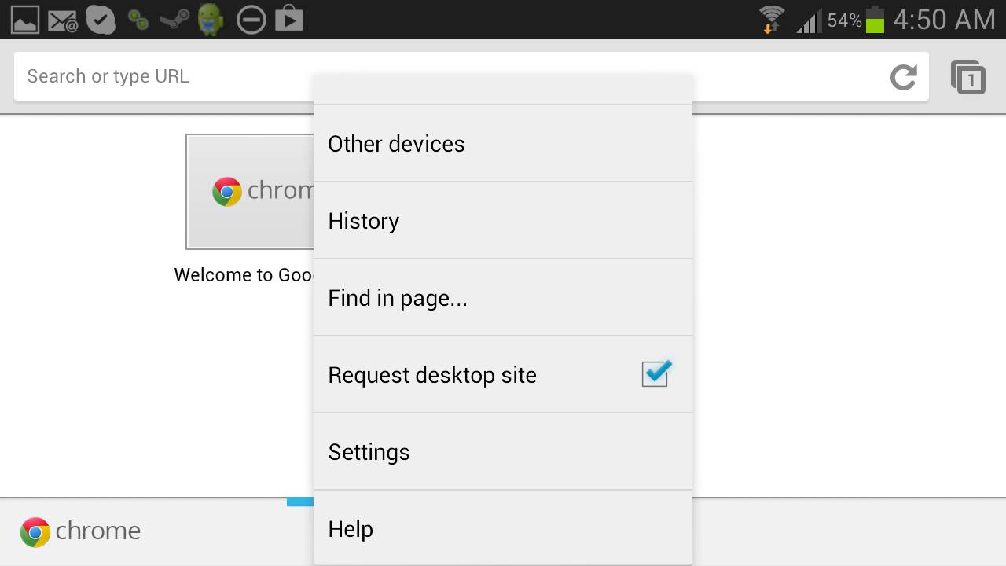This screenshot has height=566, width=1006.
Task: Tap the 4:50 AM clock
Action: coord(945,20)
